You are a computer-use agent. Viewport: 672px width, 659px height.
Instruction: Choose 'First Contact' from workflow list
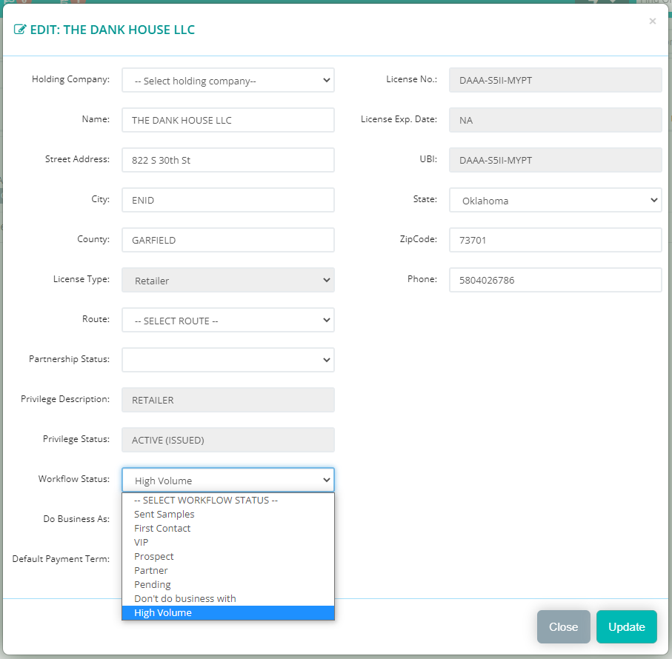pyautogui.click(x=162, y=528)
